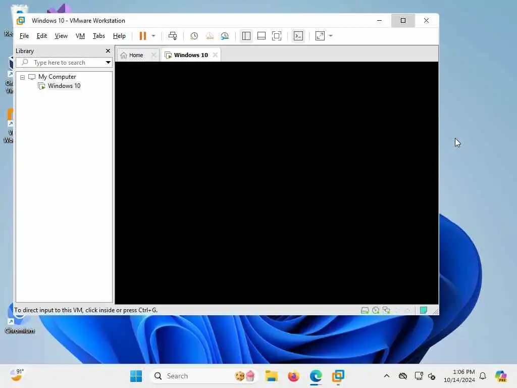Revert VM to the previous snapshot
The image size is (517, 388).
coord(210,36)
